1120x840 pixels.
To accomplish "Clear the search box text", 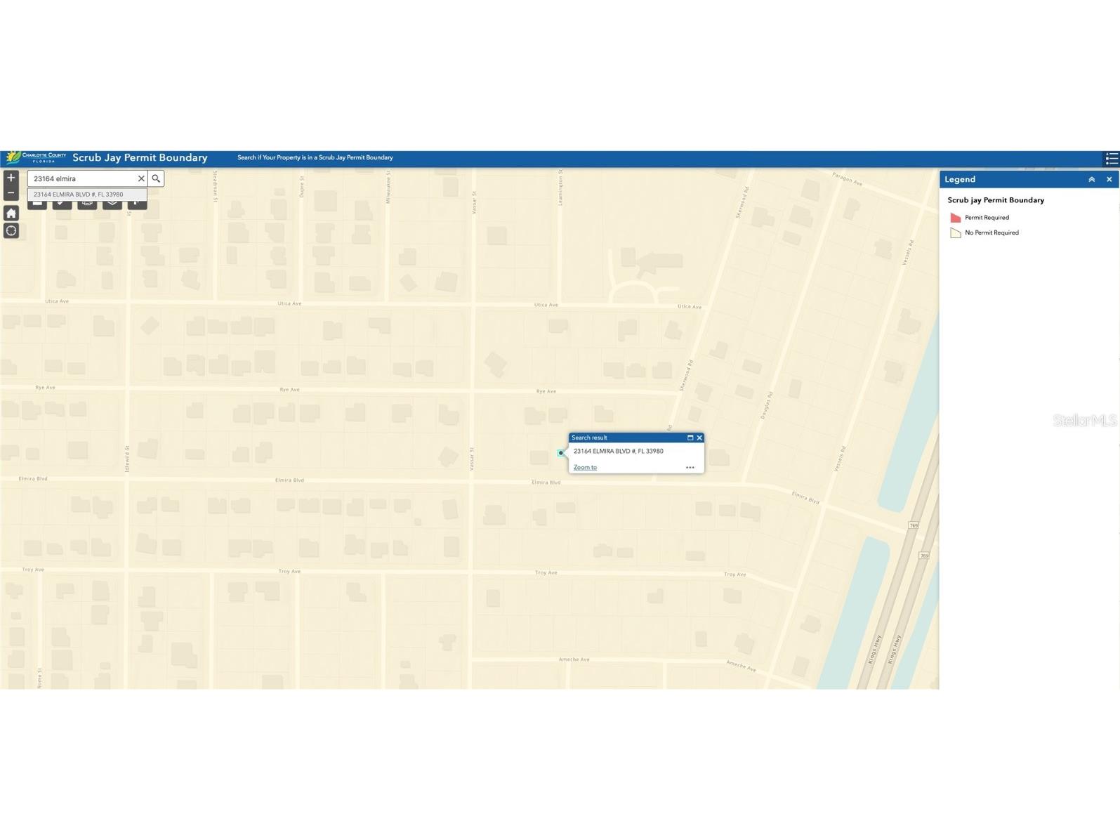I will coord(141,178).
